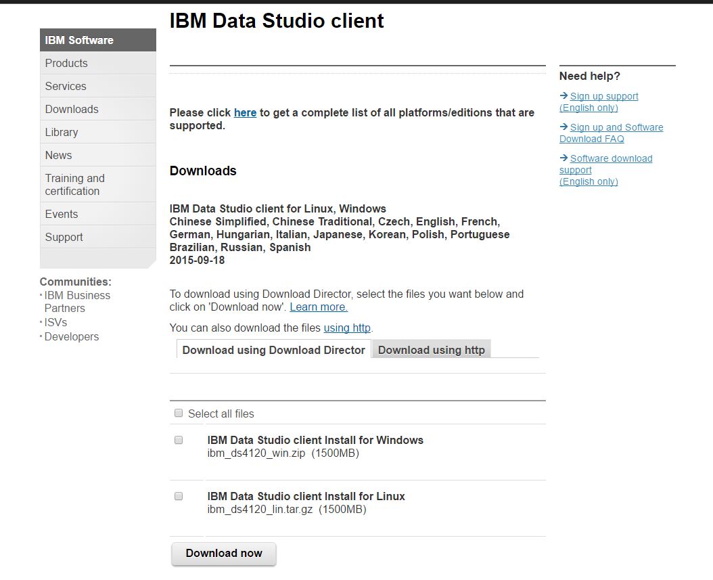Select Training and certification

(x=74, y=184)
